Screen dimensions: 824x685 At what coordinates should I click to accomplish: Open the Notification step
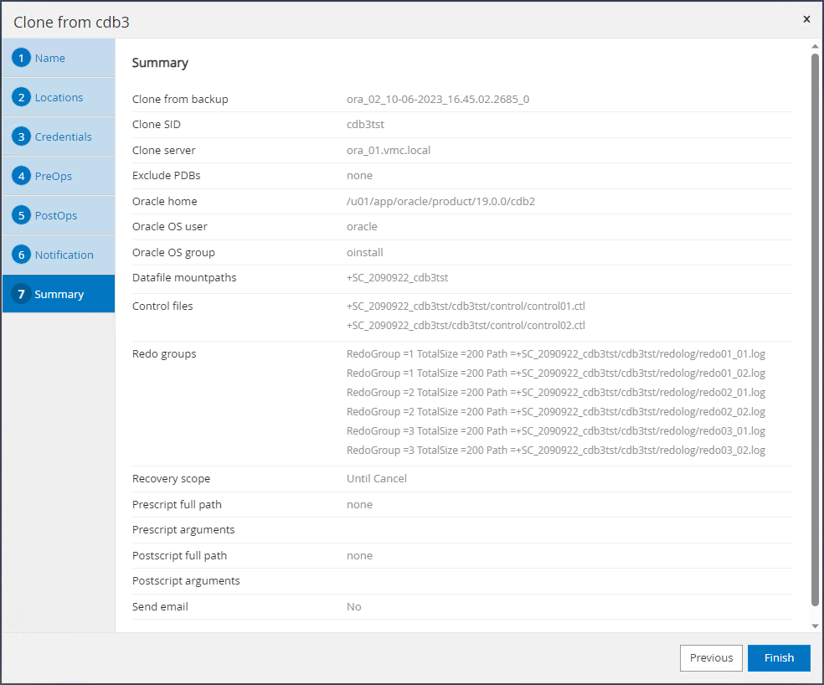[x=64, y=255]
